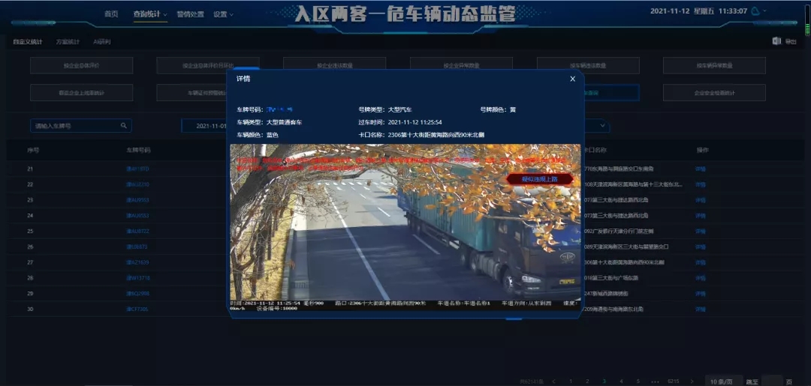Open 详情 for the 海通街 row

click(x=701, y=309)
